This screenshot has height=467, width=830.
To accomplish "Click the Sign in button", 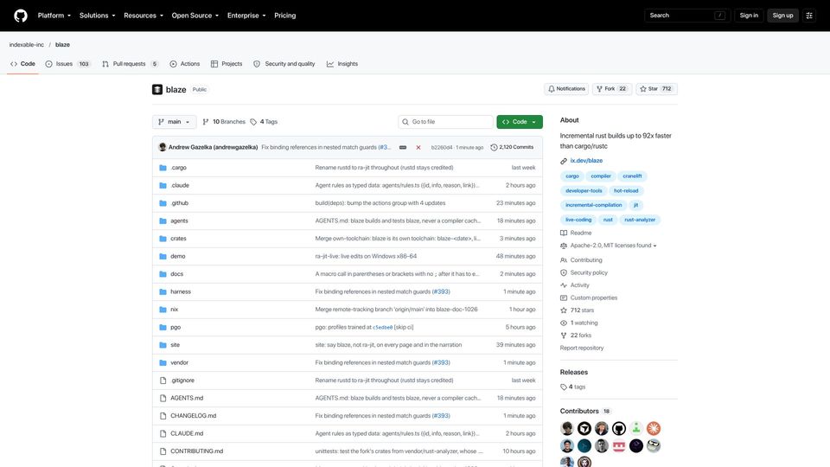I will (749, 16).
